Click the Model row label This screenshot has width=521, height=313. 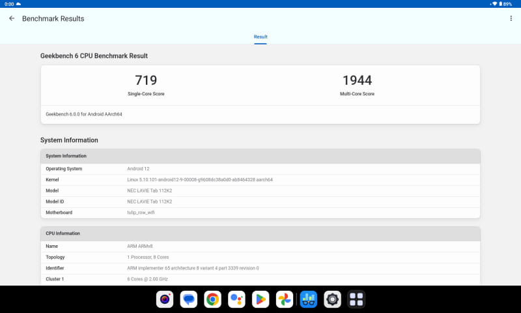(52, 190)
